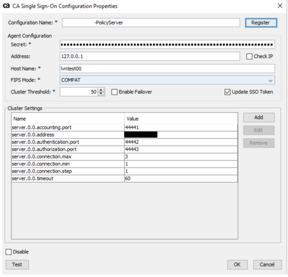Decrease Cluster Threshold with down arrow
The image size is (288, 277).
pos(101,94)
